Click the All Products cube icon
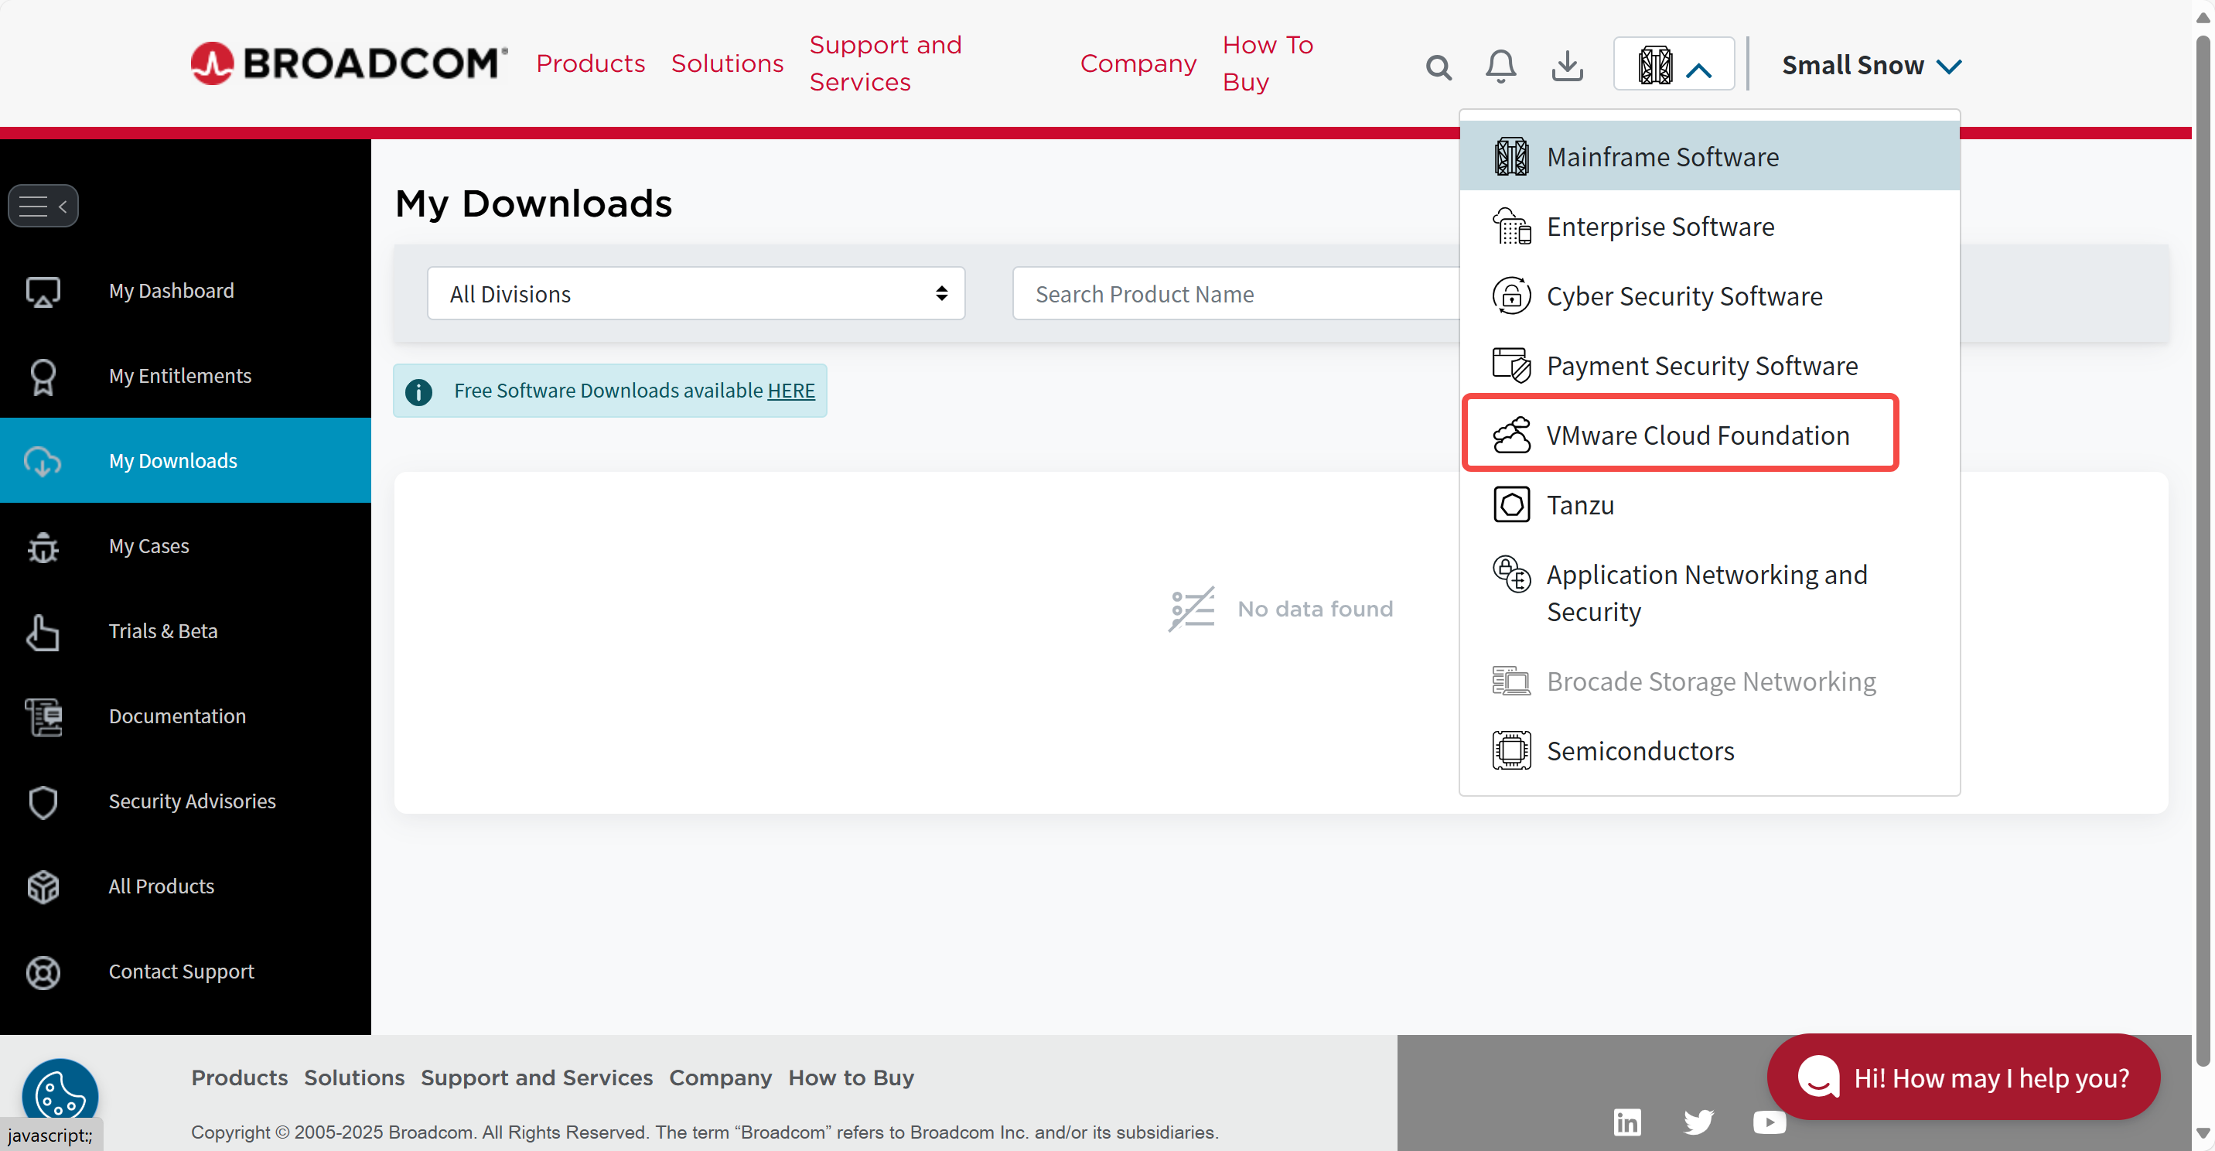2215x1151 pixels. pos(43,887)
